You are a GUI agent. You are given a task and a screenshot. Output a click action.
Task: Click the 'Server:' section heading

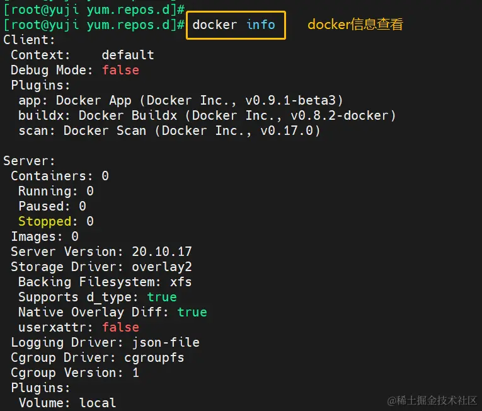coord(29,161)
